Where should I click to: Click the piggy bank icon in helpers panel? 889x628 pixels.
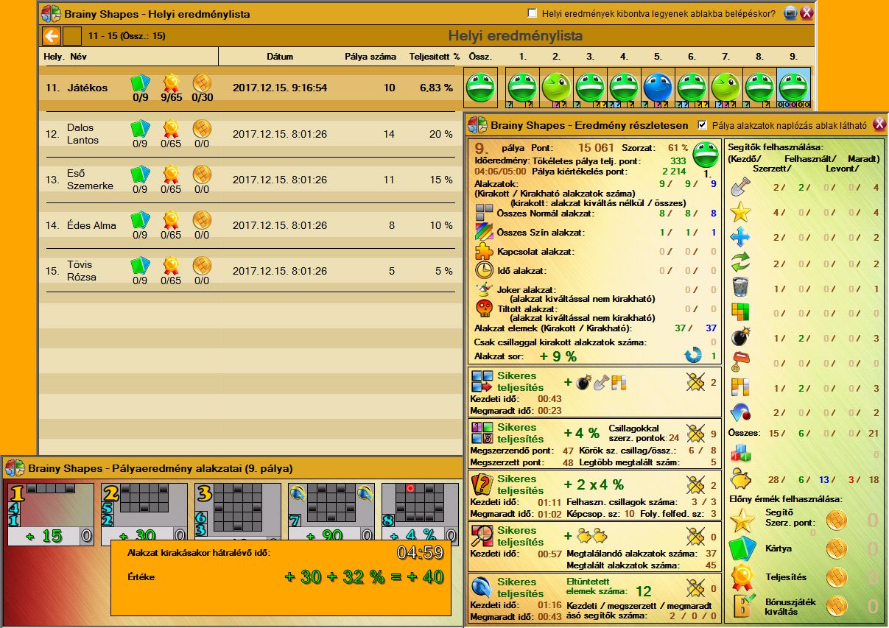click(739, 479)
